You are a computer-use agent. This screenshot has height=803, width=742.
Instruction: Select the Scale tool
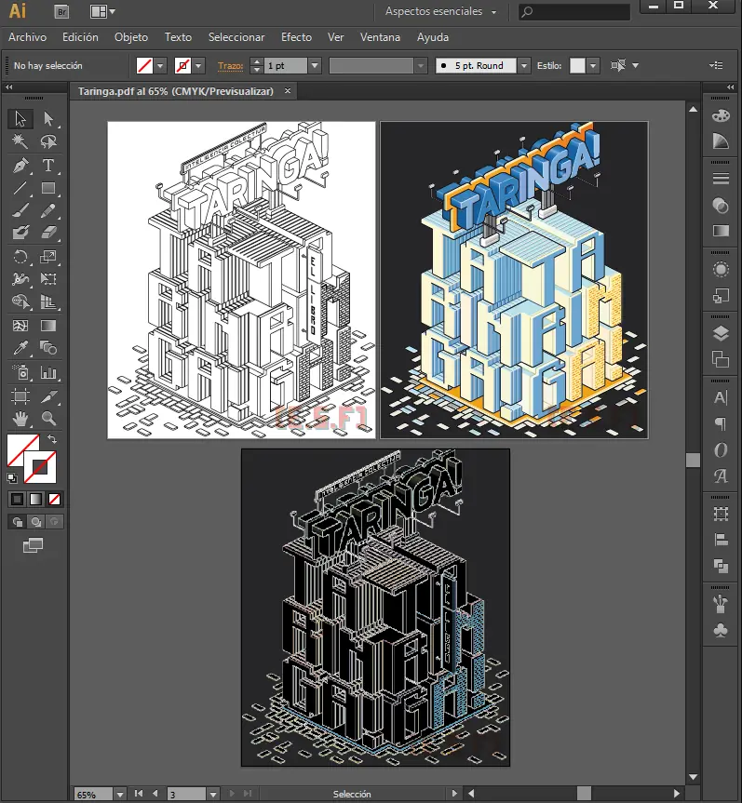(48, 257)
